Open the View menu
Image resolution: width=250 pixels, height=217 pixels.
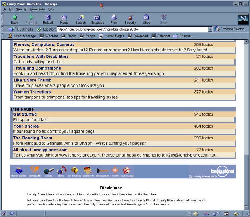click(x=19, y=9)
